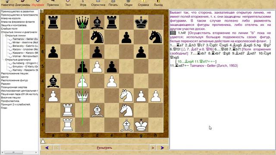Select Профилактика topic
The height and width of the screenshot is (155, 276).
click(10, 101)
